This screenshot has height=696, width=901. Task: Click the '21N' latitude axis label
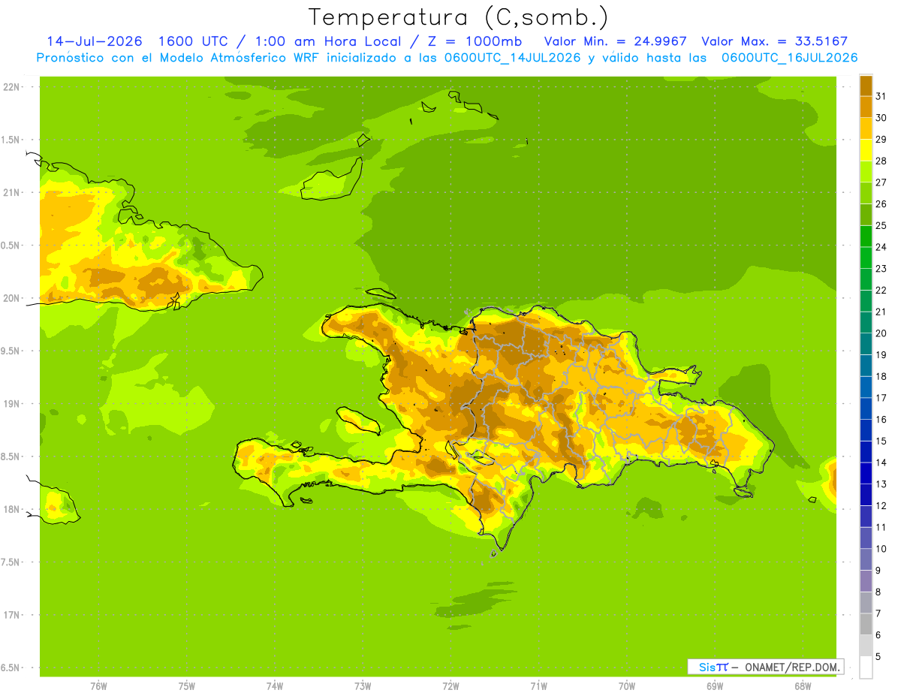point(12,192)
